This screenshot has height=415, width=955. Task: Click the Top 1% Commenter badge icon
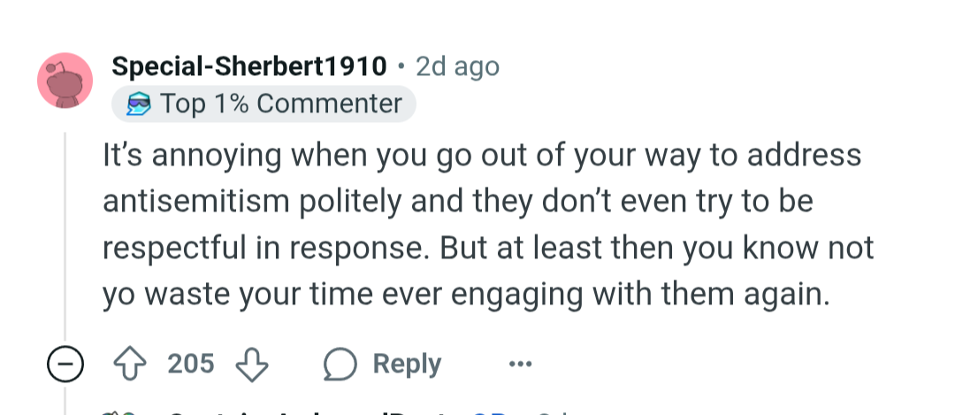pyautogui.click(x=139, y=104)
